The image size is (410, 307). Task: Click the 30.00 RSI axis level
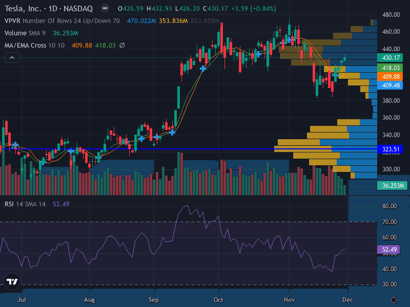click(389, 284)
